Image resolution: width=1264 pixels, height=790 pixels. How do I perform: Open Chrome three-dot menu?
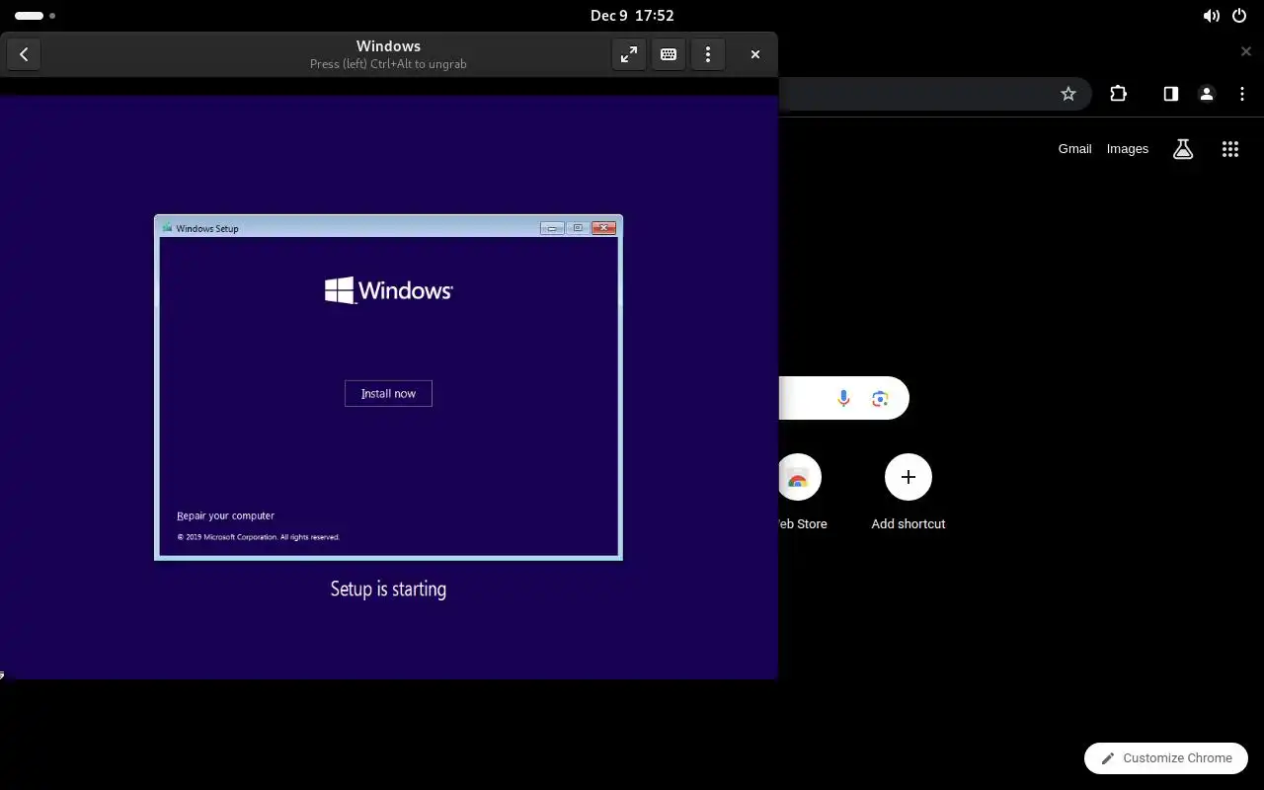1241,94
